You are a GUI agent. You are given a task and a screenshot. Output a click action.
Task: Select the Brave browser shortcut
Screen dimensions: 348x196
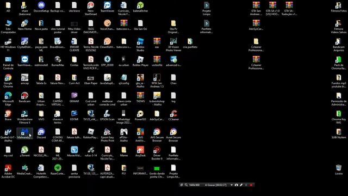click(x=8, y=115)
